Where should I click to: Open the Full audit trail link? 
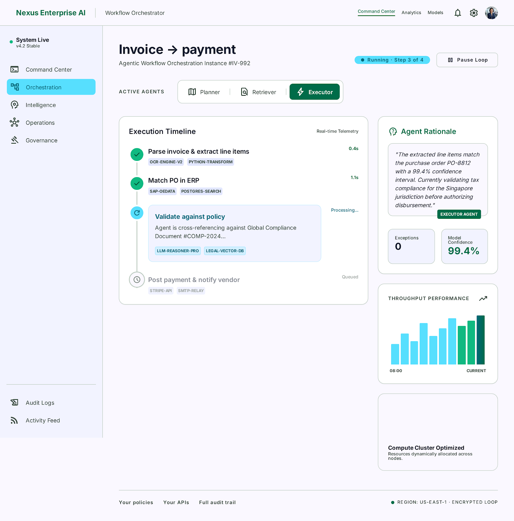tap(217, 502)
